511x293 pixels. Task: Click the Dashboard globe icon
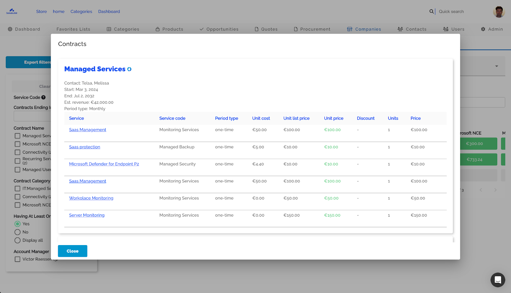(x=10, y=29)
